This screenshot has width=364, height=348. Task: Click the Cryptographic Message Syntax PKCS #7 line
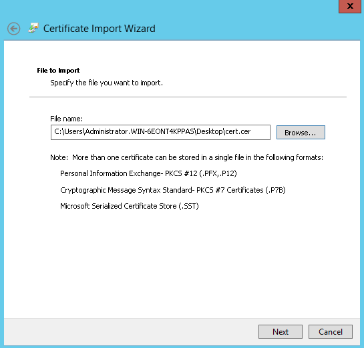click(173, 190)
